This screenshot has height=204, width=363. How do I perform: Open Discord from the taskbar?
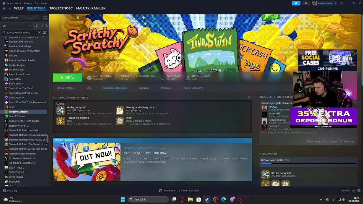[232, 199]
